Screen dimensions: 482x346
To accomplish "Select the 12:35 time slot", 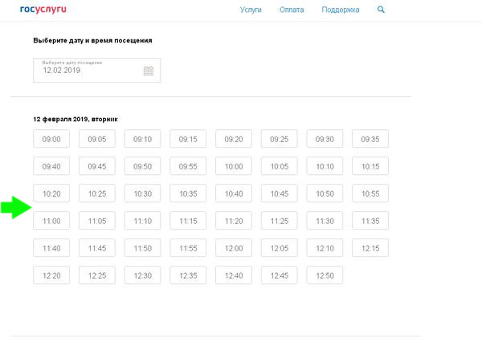I will coord(188,275).
